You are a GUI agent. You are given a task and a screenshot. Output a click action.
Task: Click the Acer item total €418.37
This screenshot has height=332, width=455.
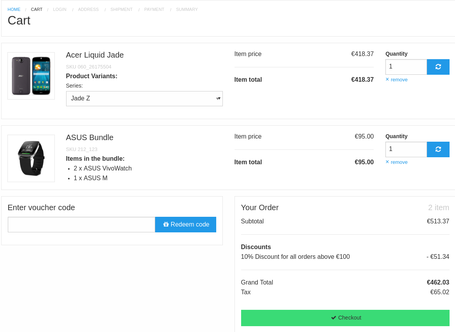point(362,79)
